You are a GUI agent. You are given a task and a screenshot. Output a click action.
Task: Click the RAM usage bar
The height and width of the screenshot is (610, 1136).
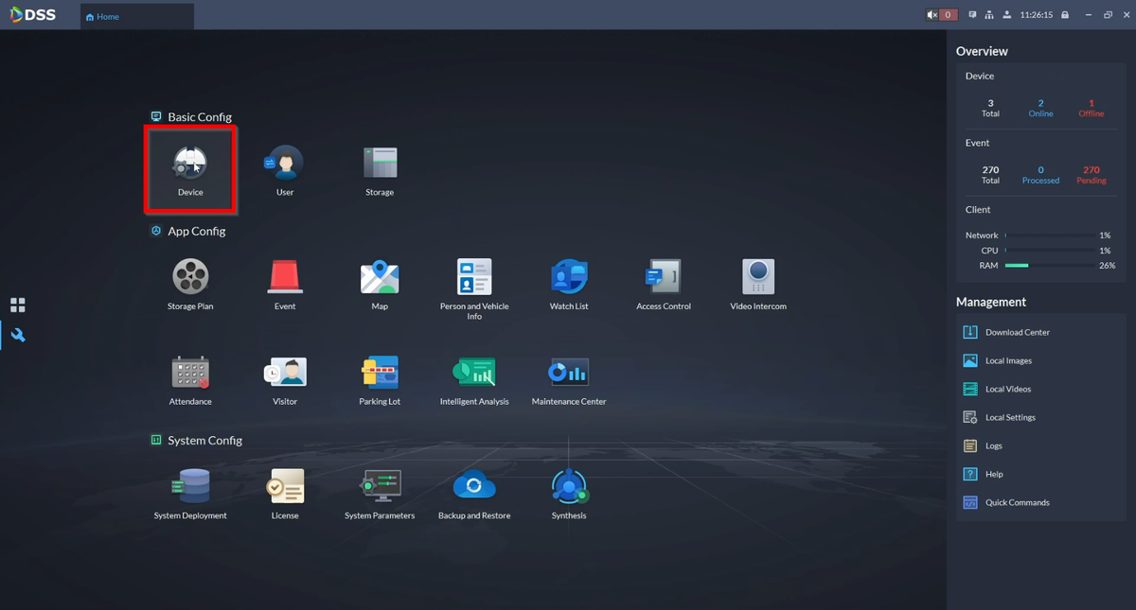[x=1049, y=266]
